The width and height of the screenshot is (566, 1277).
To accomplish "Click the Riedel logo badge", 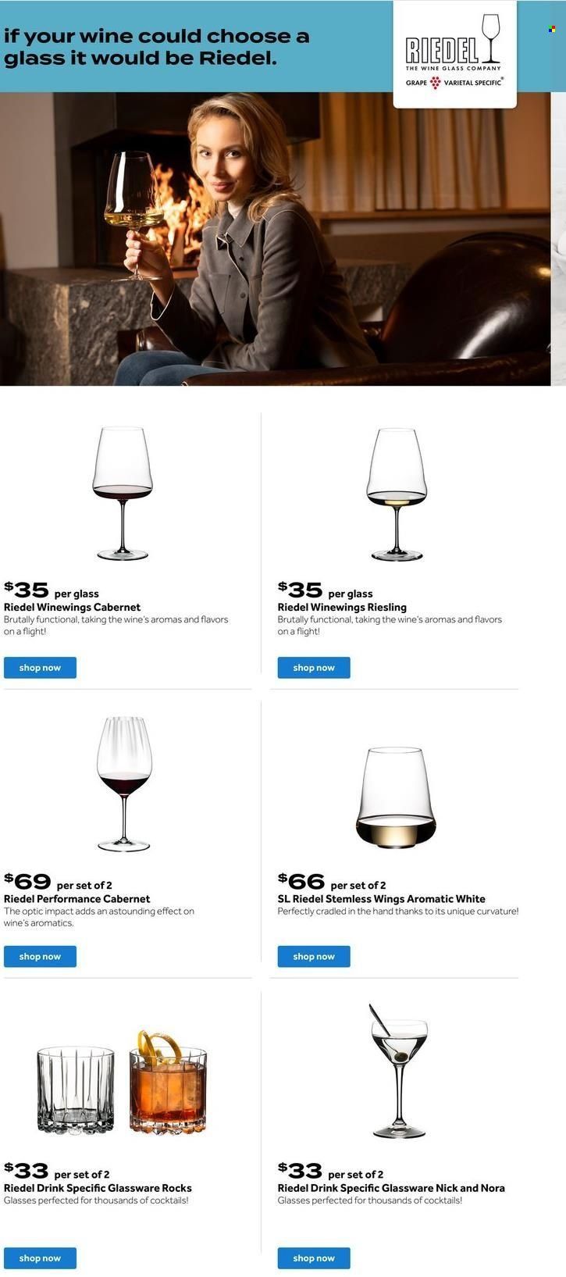I will 454,52.
